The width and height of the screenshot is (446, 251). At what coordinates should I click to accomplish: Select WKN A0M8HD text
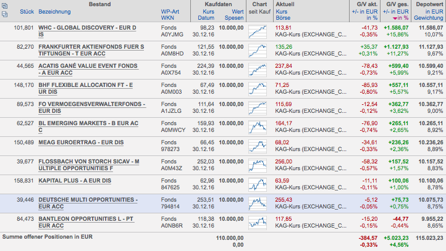172,54
